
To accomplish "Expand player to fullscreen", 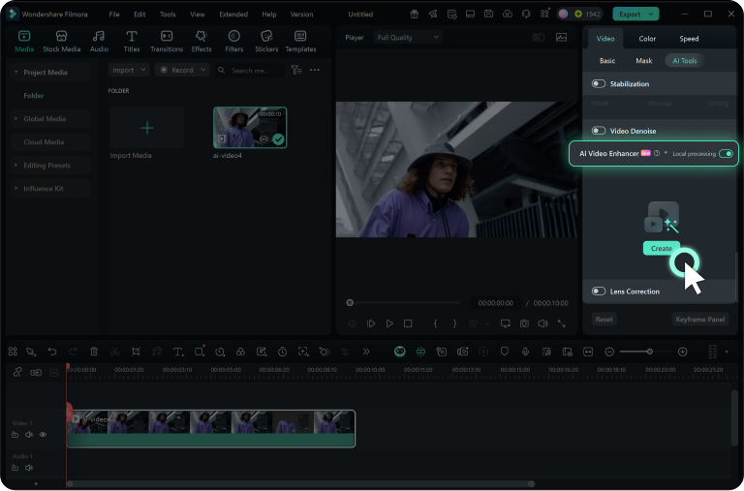I will click(x=562, y=323).
